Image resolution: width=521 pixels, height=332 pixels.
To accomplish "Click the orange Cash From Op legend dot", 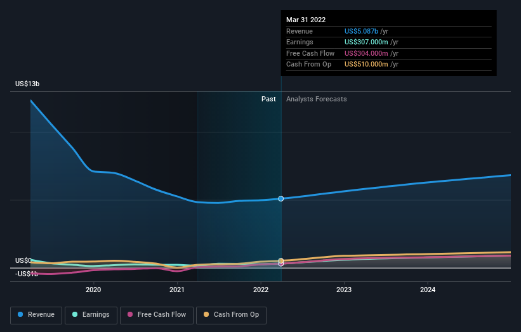I will pos(206,314).
